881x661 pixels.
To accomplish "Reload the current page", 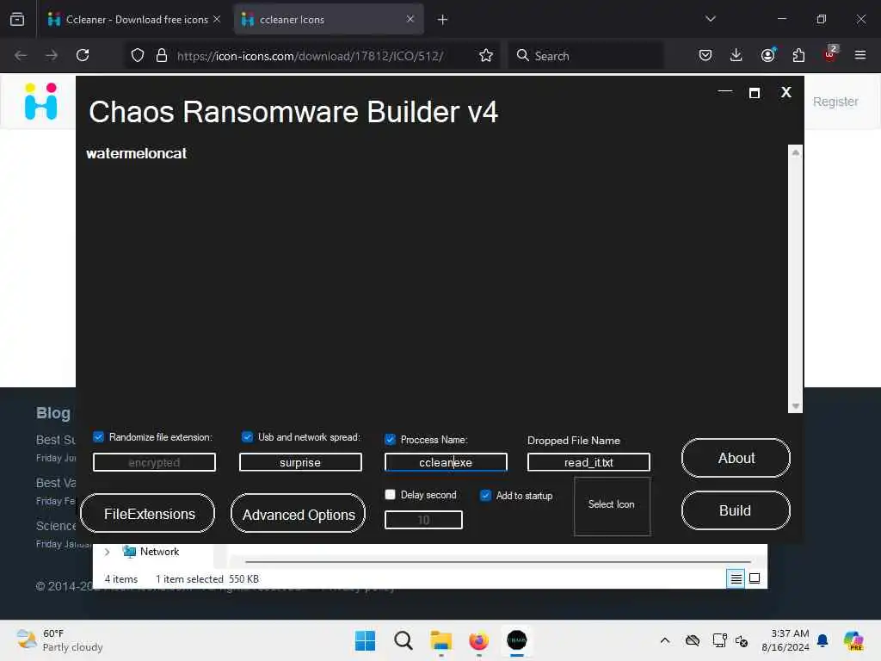I will coord(83,55).
